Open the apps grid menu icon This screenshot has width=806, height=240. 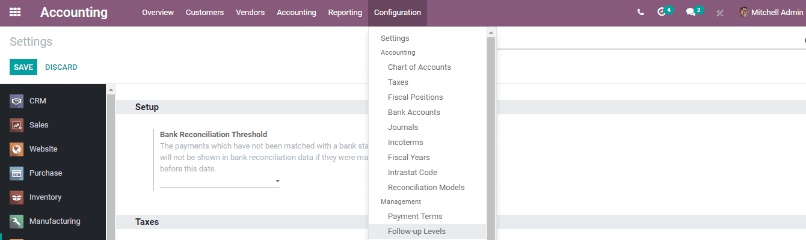click(x=15, y=13)
